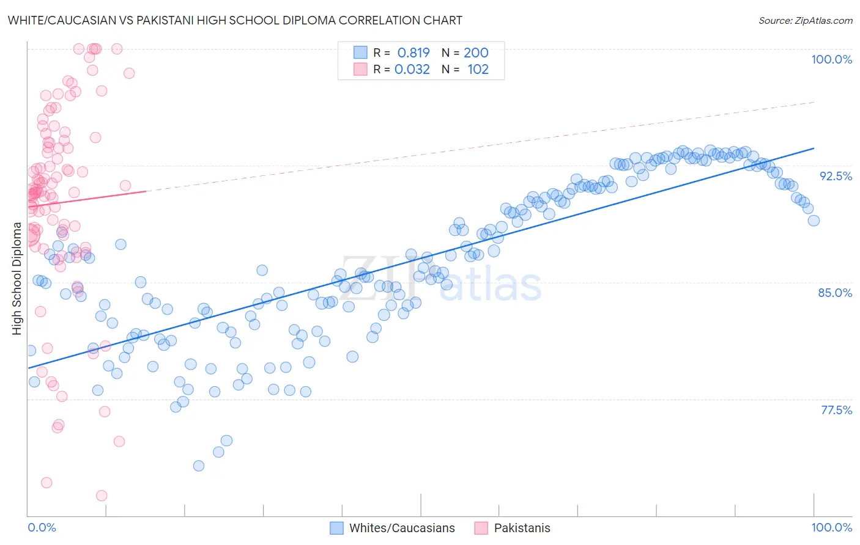Image resolution: width=860 pixels, height=545 pixels.
Task: Click the 0.0% x-axis label
Action: (42, 527)
